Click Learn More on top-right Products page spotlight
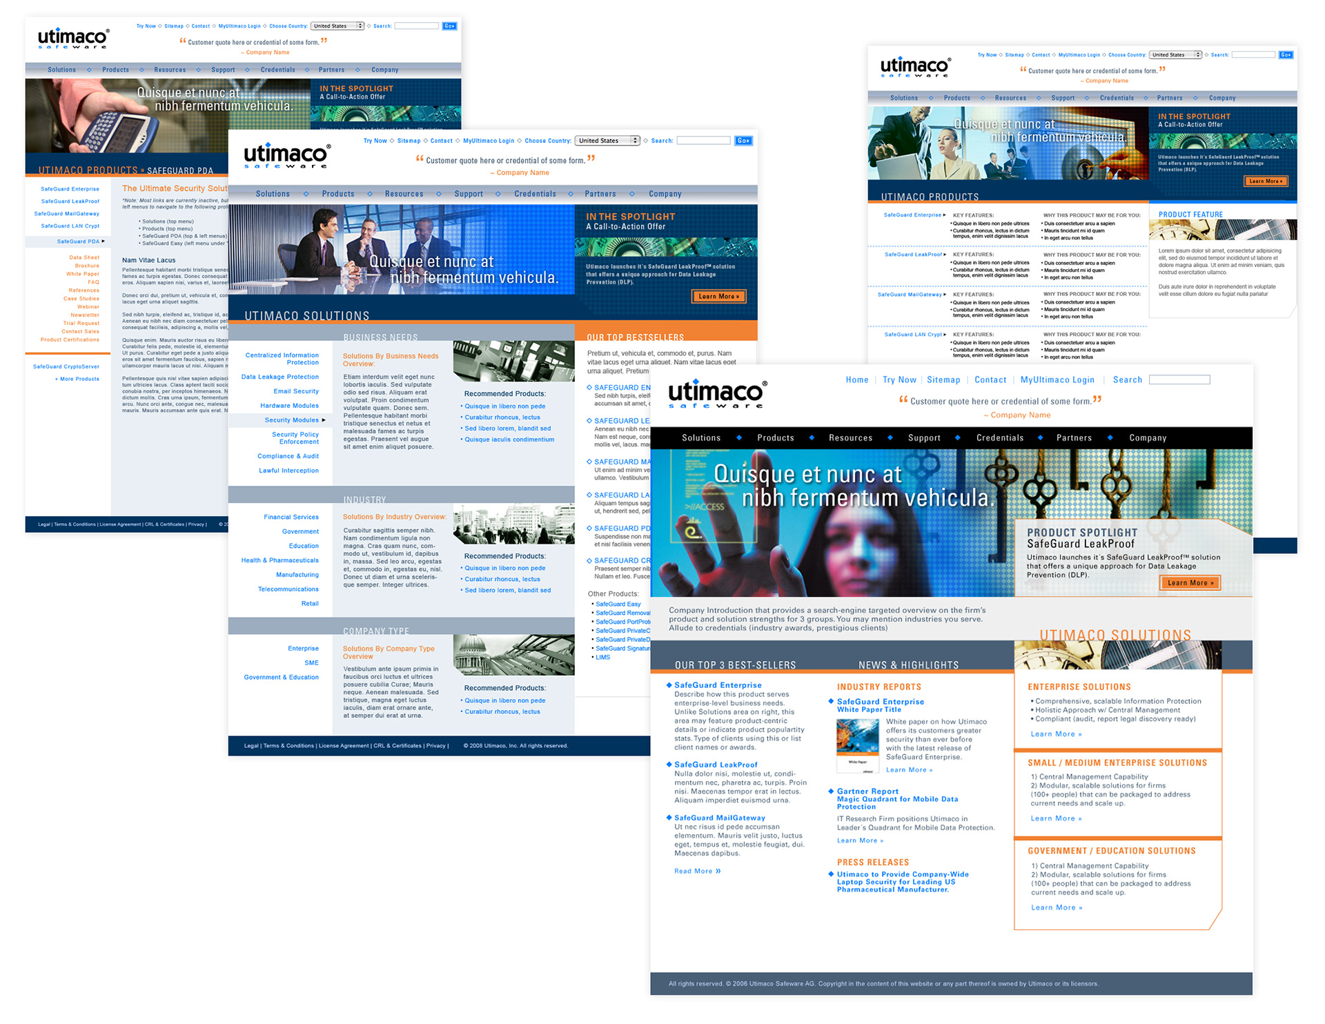 1265,181
